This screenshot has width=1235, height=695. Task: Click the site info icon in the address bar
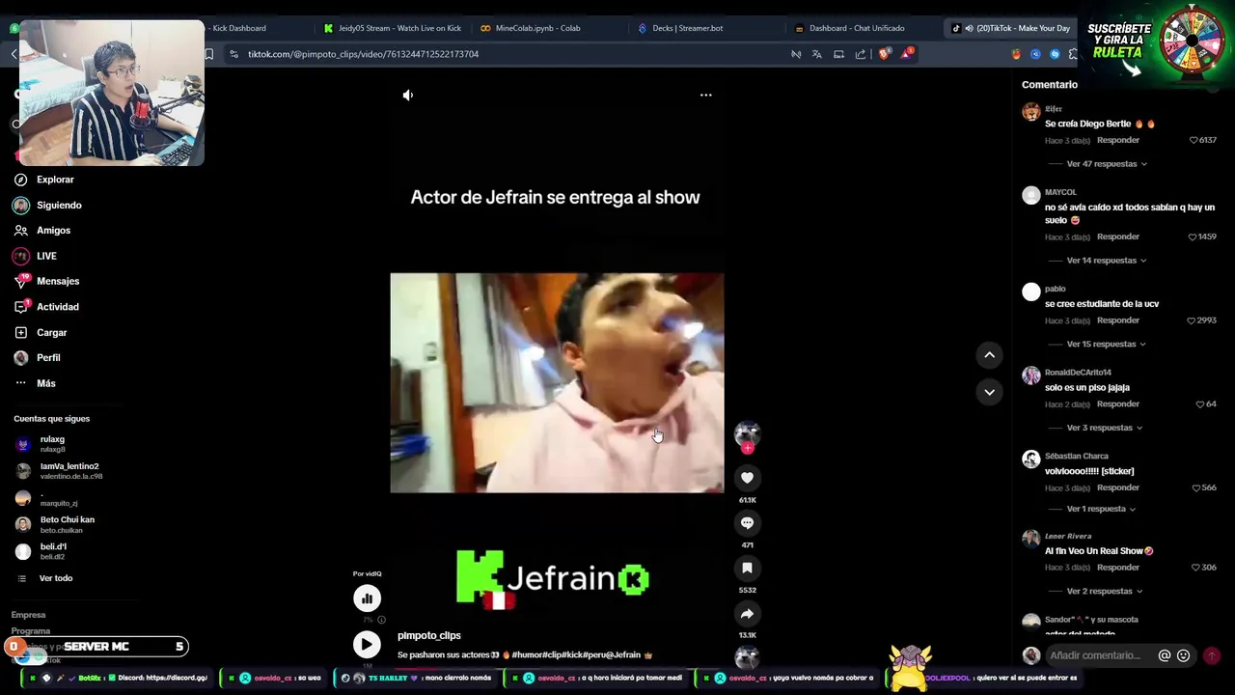click(x=234, y=54)
